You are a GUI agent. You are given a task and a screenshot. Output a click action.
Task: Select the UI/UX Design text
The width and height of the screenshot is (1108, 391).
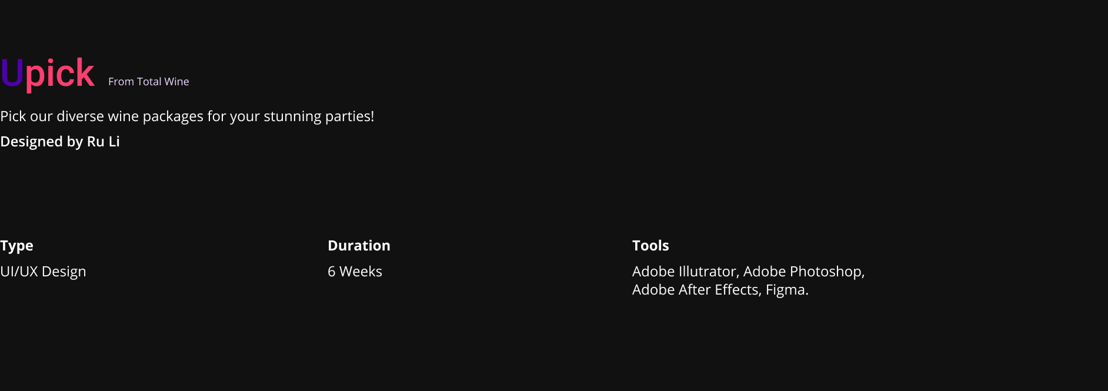coord(43,272)
